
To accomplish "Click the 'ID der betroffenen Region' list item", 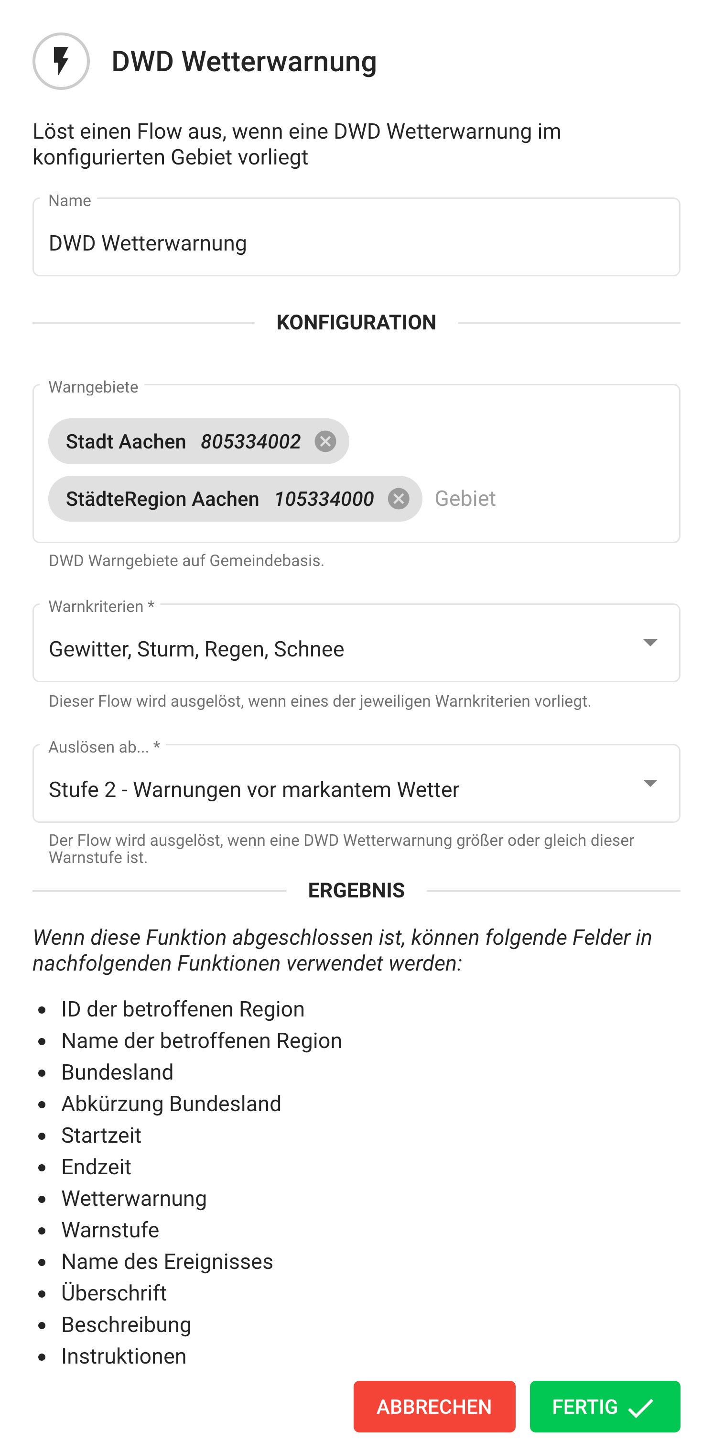I will [x=183, y=1009].
